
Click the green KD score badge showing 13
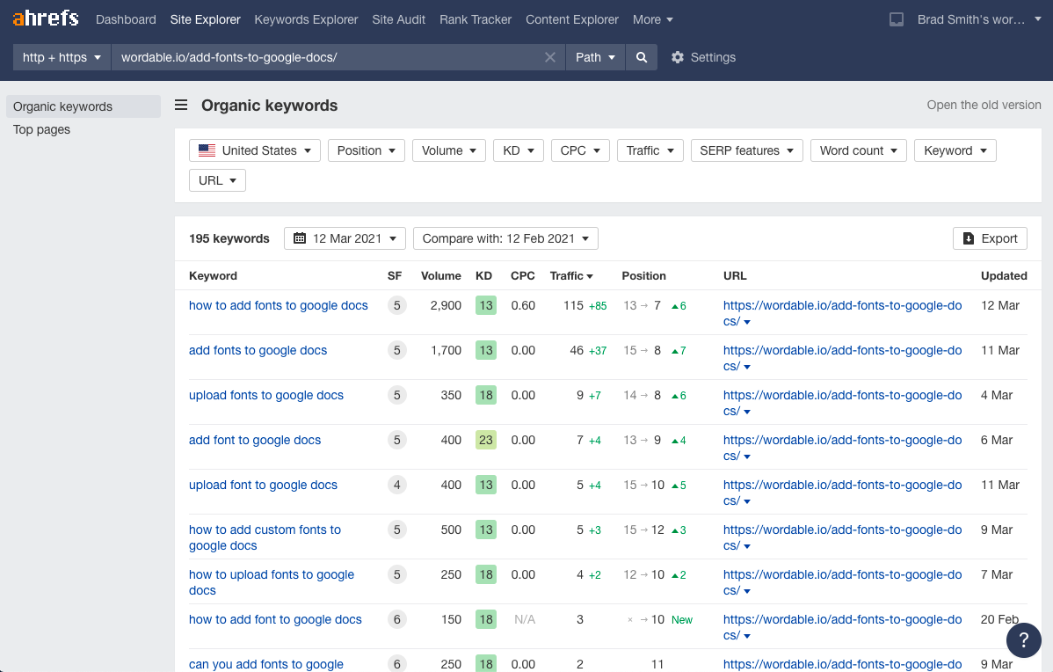click(x=485, y=305)
